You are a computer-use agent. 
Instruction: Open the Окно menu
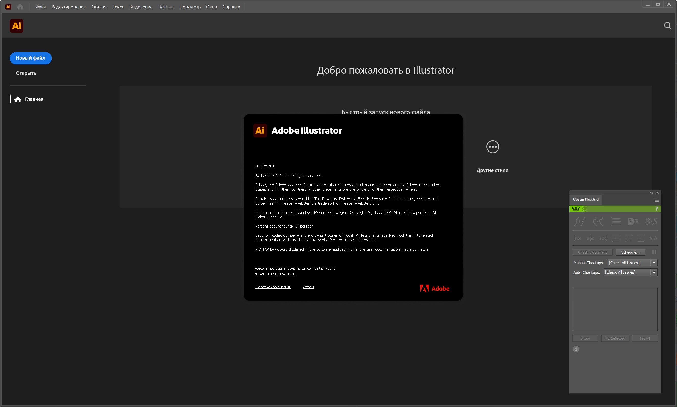[212, 7]
